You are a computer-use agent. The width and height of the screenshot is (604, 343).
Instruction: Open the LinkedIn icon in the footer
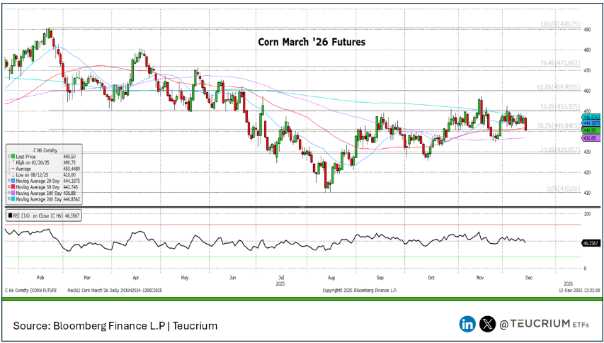(x=468, y=324)
